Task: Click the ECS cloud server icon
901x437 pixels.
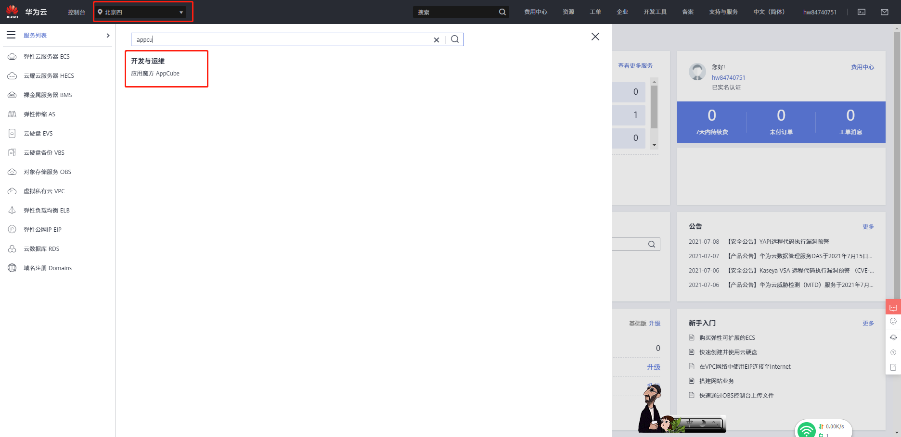Action: (12, 57)
